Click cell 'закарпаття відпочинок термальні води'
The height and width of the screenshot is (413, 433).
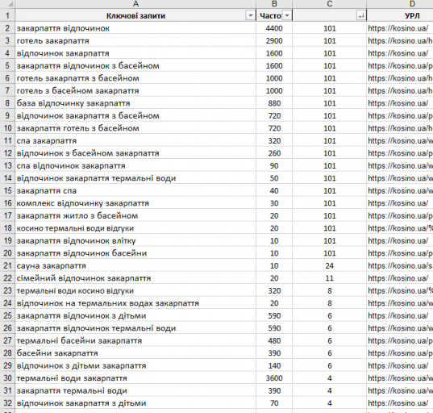tap(135, 328)
